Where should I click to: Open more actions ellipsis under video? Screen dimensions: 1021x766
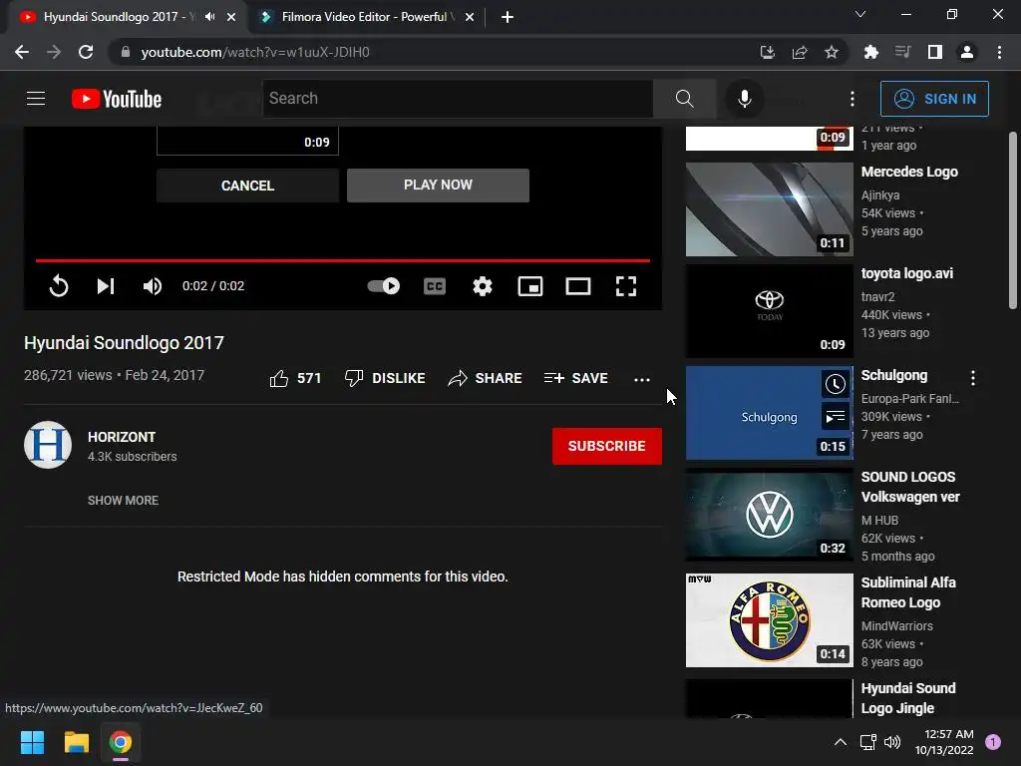pos(642,379)
